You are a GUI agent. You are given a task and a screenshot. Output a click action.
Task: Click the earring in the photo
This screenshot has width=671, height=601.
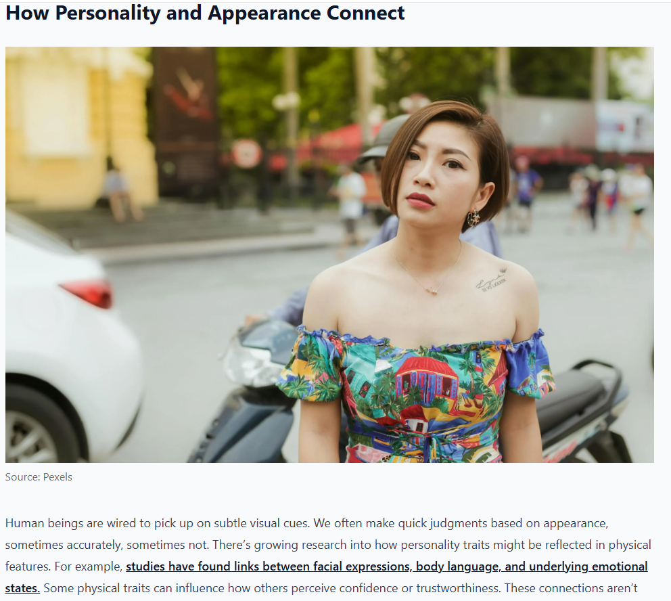coord(473,218)
